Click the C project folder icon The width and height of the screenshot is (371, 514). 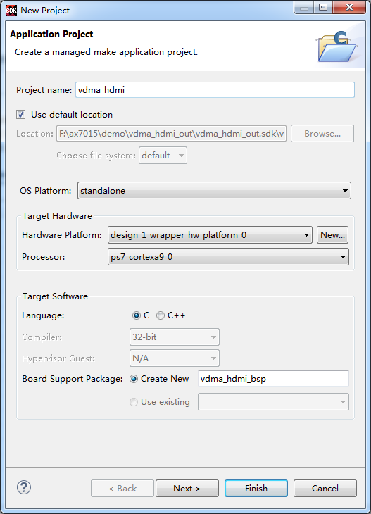tap(337, 46)
